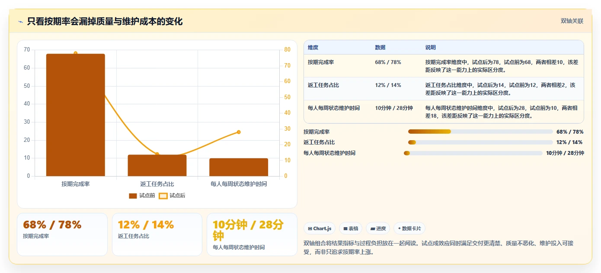Screen dimensions: 601x273
Task: Toggle the 试点前 legend item in the chart
Action: pos(142,196)
